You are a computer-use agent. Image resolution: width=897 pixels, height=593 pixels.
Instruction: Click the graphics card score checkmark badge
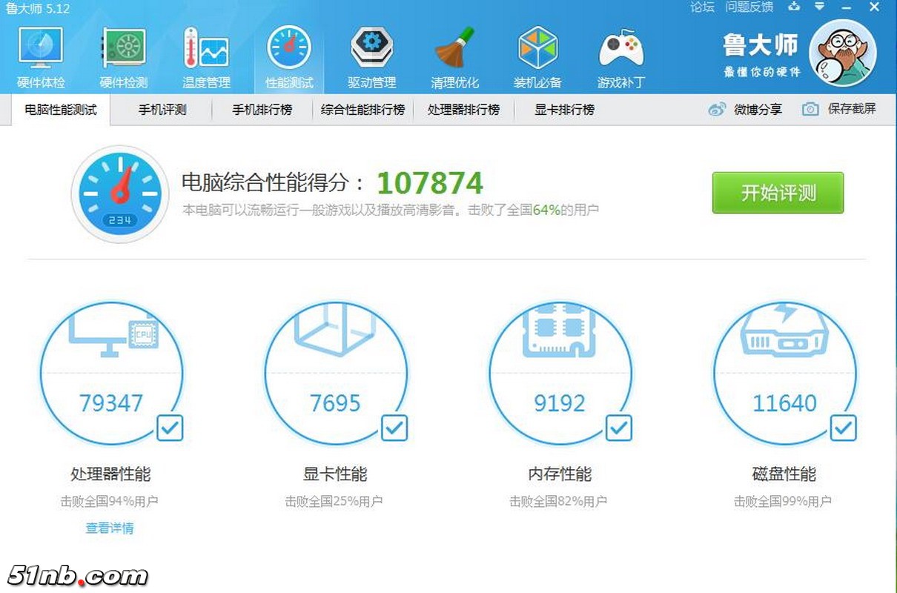coord(394,428)
